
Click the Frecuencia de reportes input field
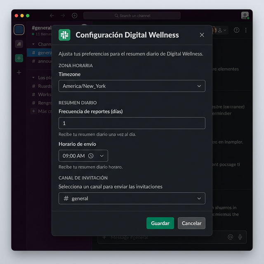pos(132,123)
